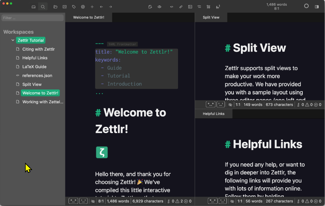This screenshot has width=325, height=206.
Task: Click the YAML Frontmatter label
Action: [122, 44]
